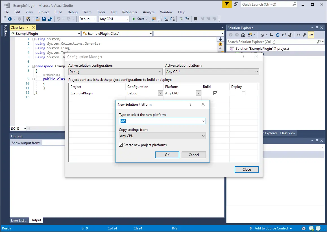Click the Send Feedback person icon
Screen dimensions: 327x232
[236, 5]
